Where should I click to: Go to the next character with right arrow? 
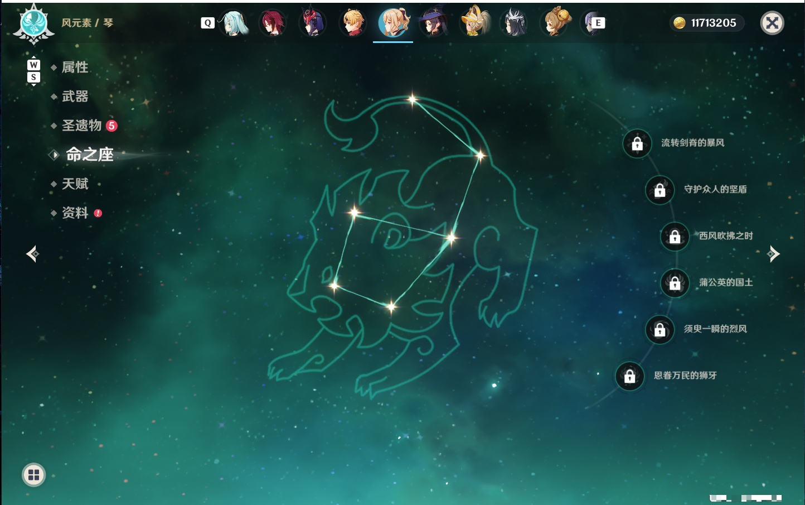[x=773, y=254]
